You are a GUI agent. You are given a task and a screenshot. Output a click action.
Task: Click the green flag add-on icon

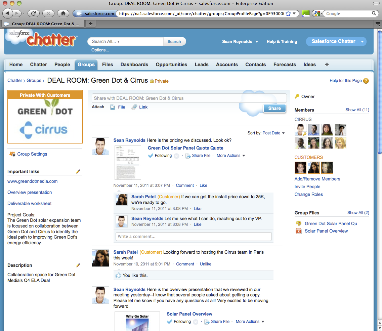(305, 14)
